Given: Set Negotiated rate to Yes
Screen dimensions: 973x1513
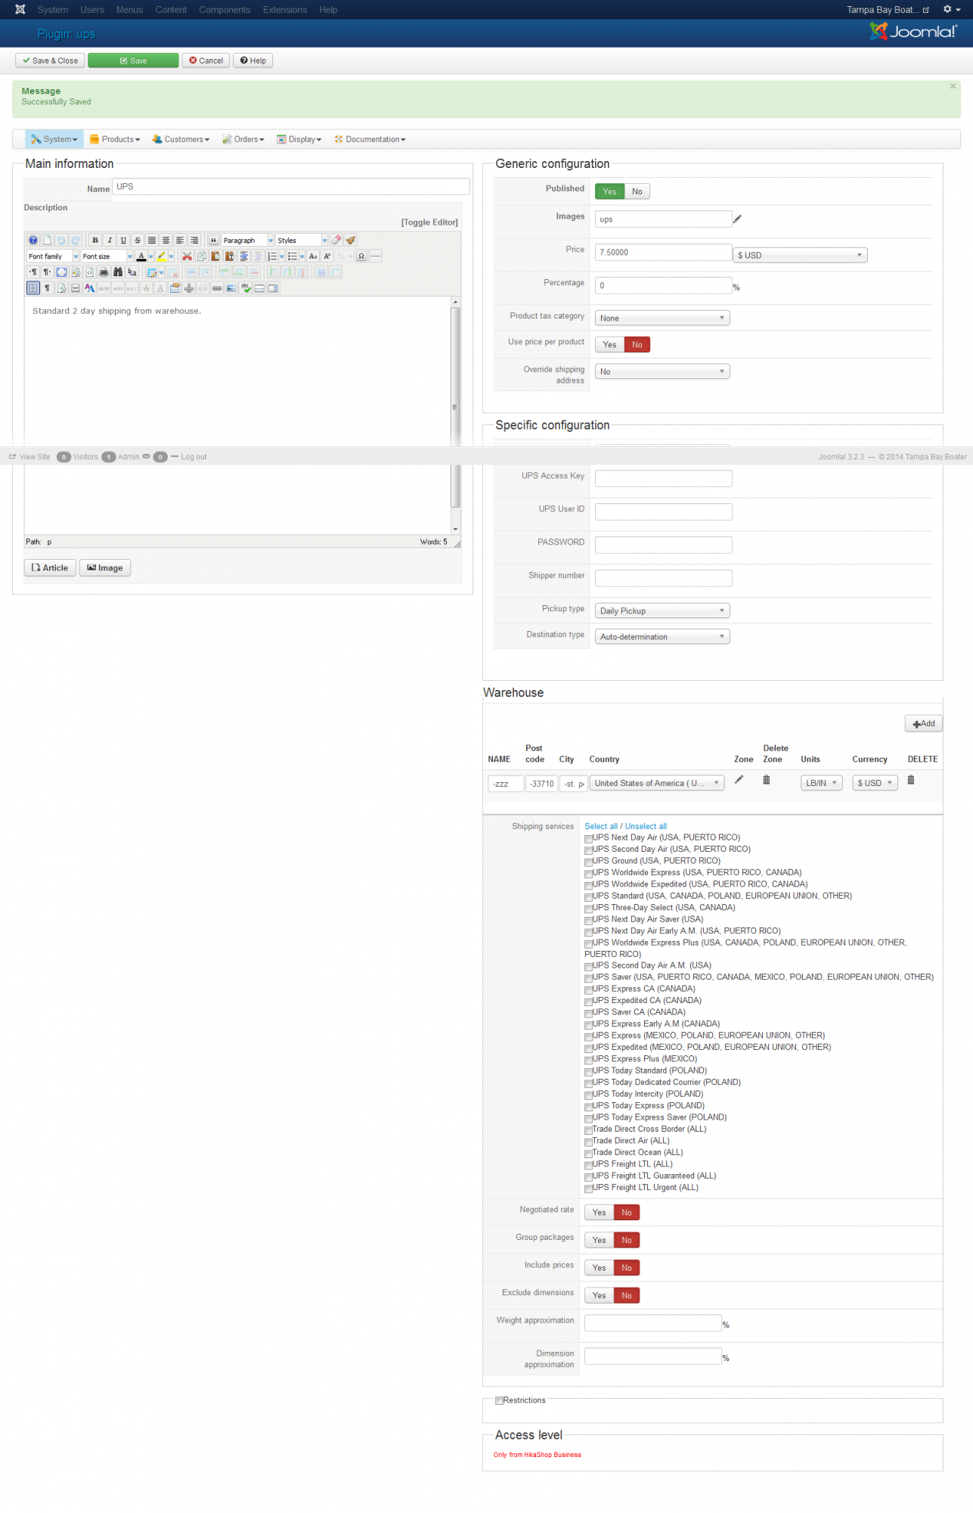Looking at the screenshot, I should [599, 1213].
